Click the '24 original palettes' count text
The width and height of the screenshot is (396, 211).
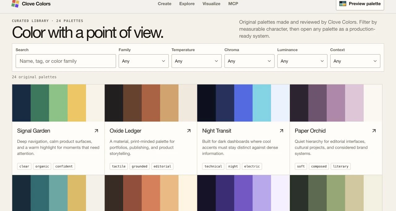point(34,77)
